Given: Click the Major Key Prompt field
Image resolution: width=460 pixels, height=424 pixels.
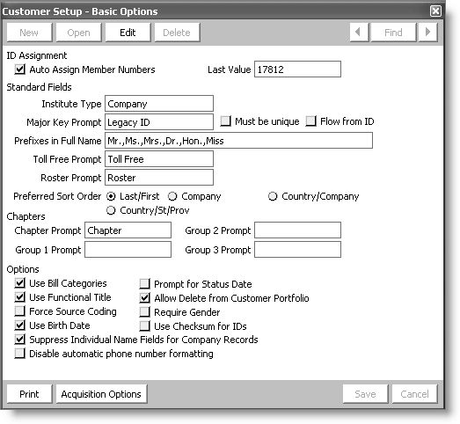Looking at the screenshot, I should (x=159, y=121).
